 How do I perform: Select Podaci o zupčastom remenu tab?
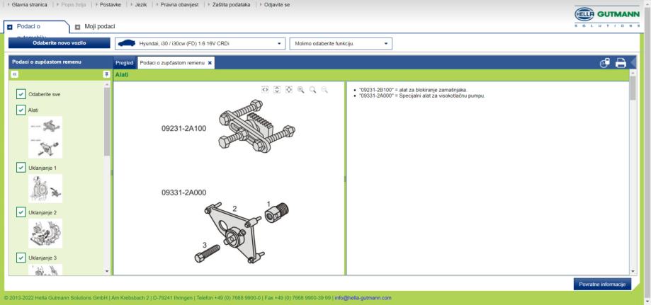tap(172, 63)
